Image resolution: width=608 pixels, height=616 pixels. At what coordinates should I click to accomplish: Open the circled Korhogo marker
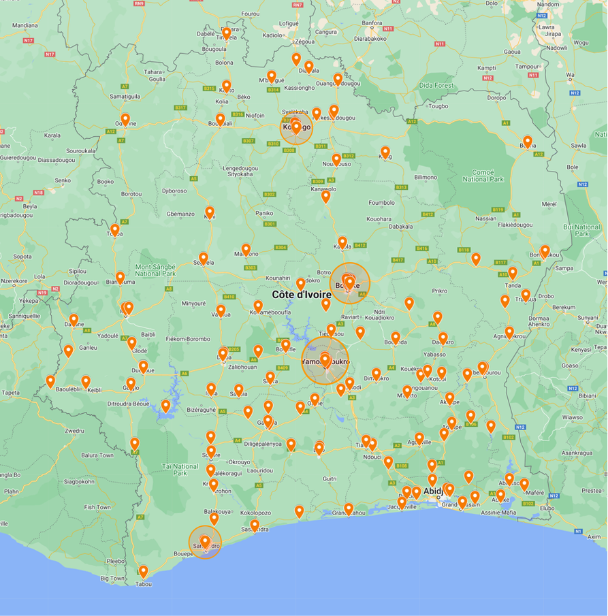point(296,128)
